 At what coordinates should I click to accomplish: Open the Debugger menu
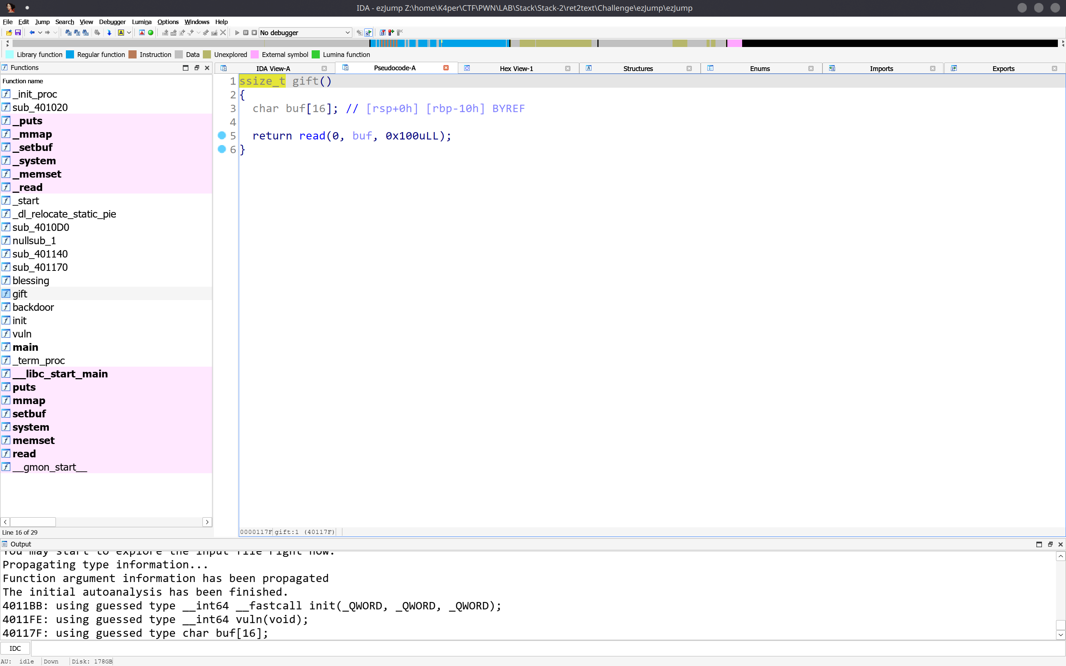(x=112, y=21)
